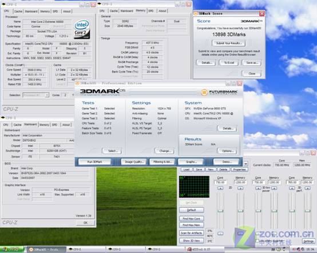This screenshot has height=253, width=317.
Task: Open the Selection processor dropdown in CPU-Z
Action: [36, 95]
